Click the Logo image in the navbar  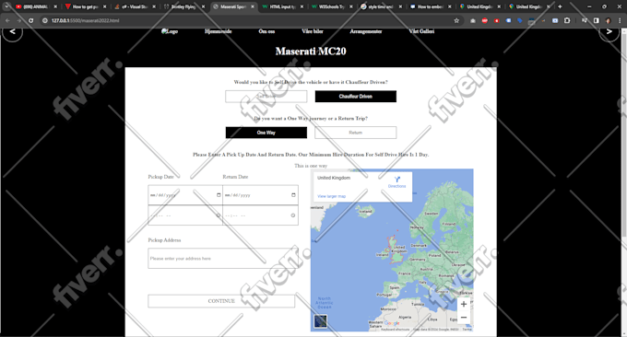170,31
